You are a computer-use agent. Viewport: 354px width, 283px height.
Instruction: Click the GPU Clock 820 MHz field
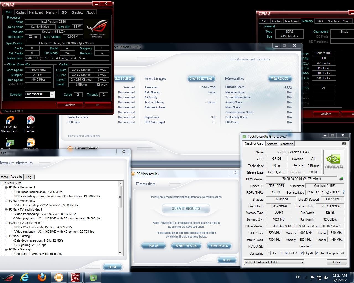274,233
